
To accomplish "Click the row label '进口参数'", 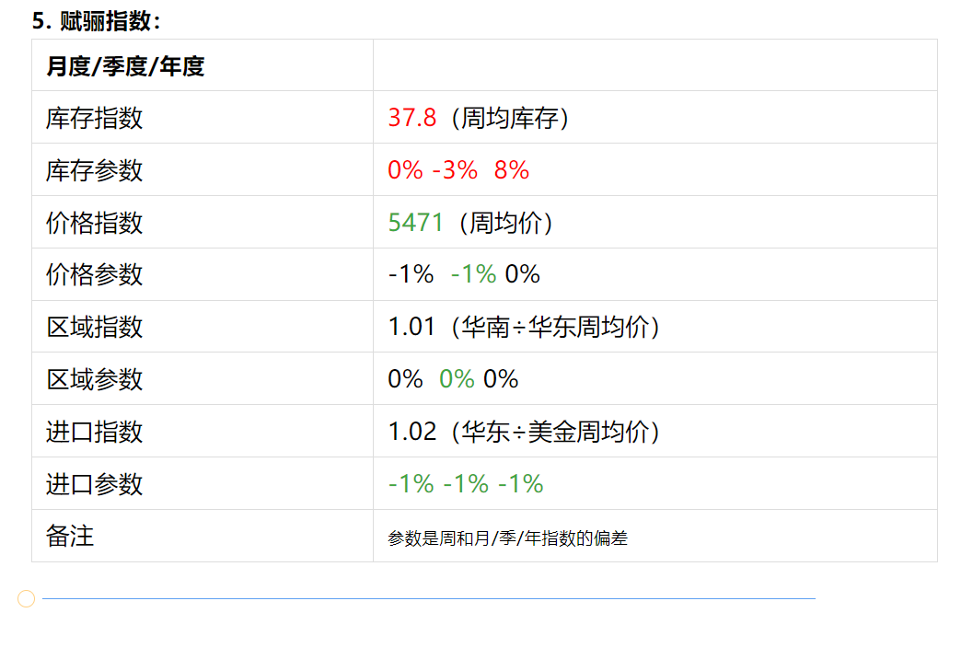I will coord(94,484).
